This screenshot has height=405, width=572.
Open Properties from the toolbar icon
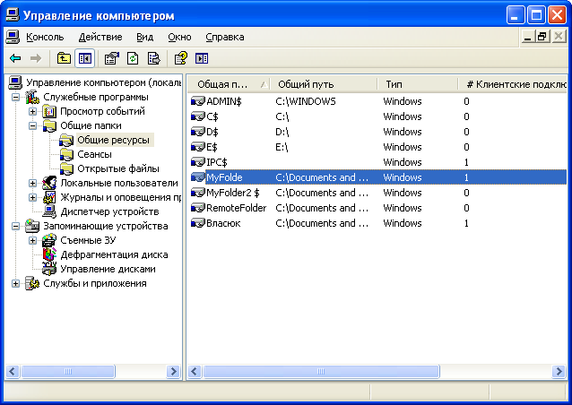click(112, 58)
